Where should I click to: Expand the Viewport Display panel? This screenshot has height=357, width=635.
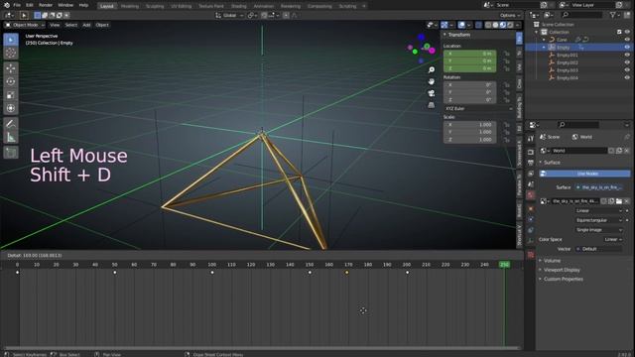click(562, 270)
